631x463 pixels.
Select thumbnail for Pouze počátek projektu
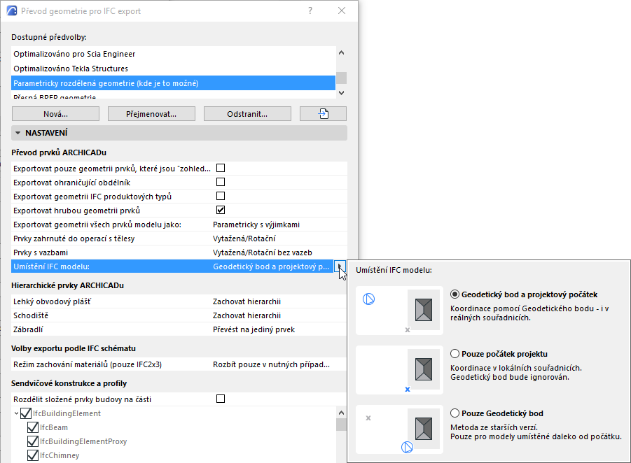(400, 370)
